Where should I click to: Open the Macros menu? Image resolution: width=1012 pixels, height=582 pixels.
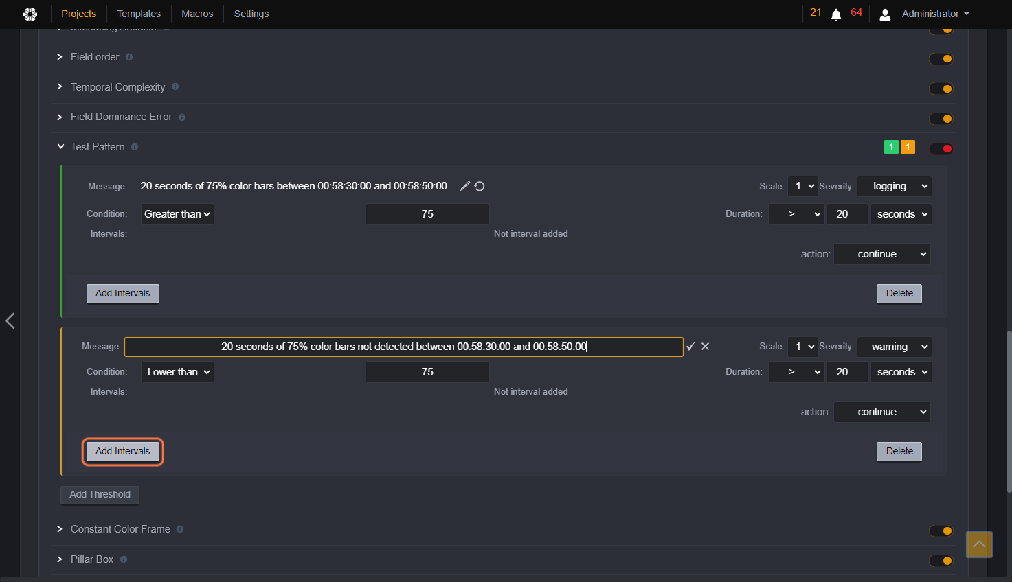[197, 14]
